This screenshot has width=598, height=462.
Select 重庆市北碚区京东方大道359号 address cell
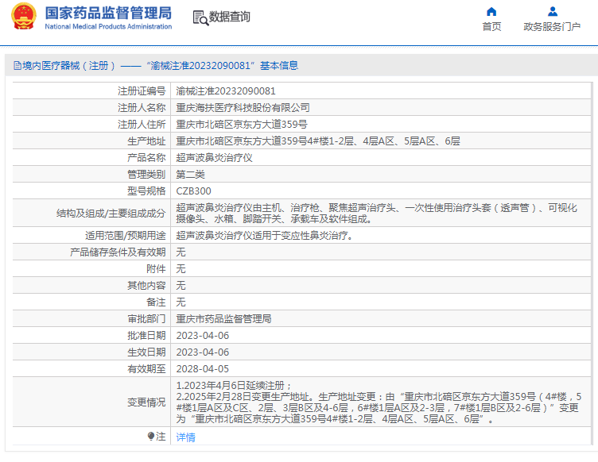pos(242,125)
